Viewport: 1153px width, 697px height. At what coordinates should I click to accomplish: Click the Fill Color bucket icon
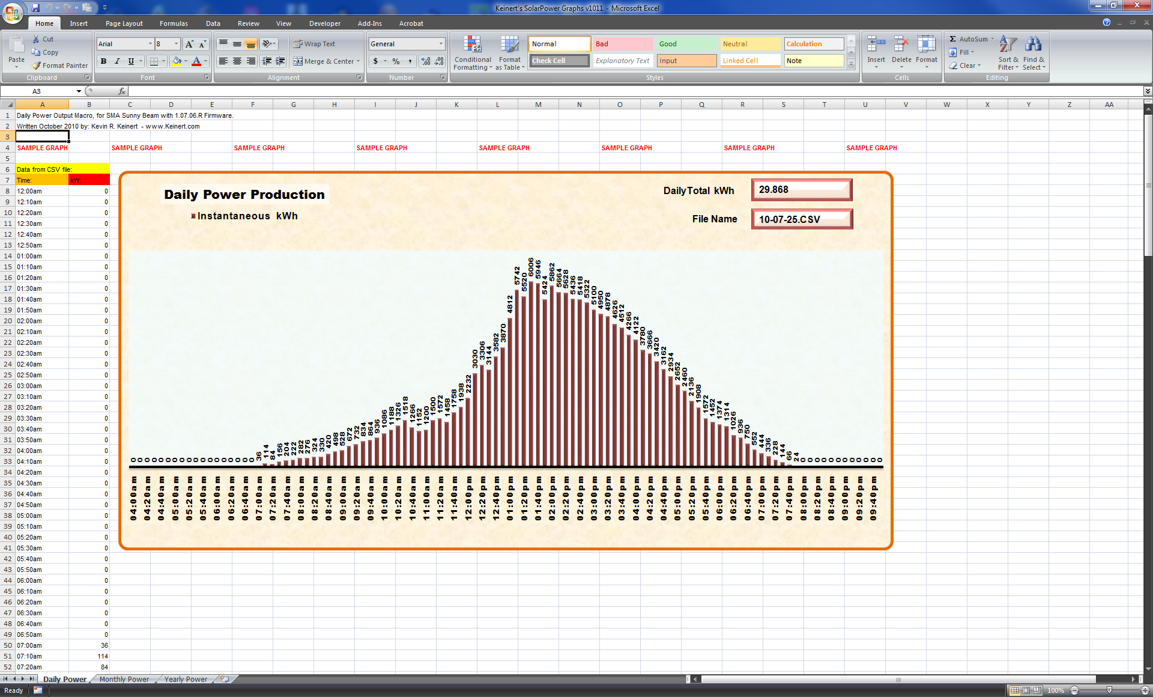[x=177, y=61]
